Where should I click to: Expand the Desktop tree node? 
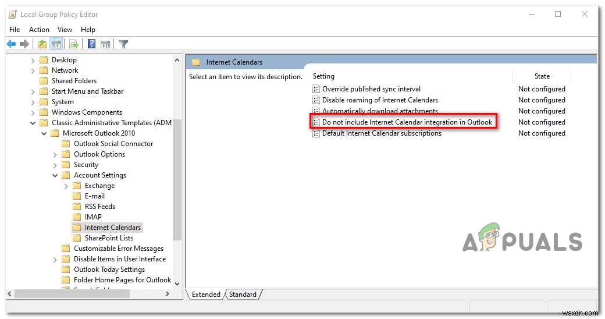click(33, 60)
